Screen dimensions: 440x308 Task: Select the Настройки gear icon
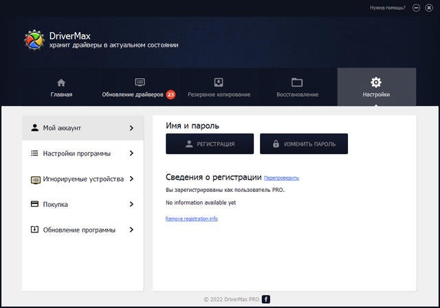[x=376, y=82]
